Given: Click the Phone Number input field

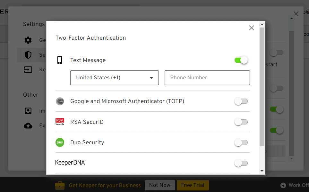Looking at the screenshot, I should (x=207, y=78).
